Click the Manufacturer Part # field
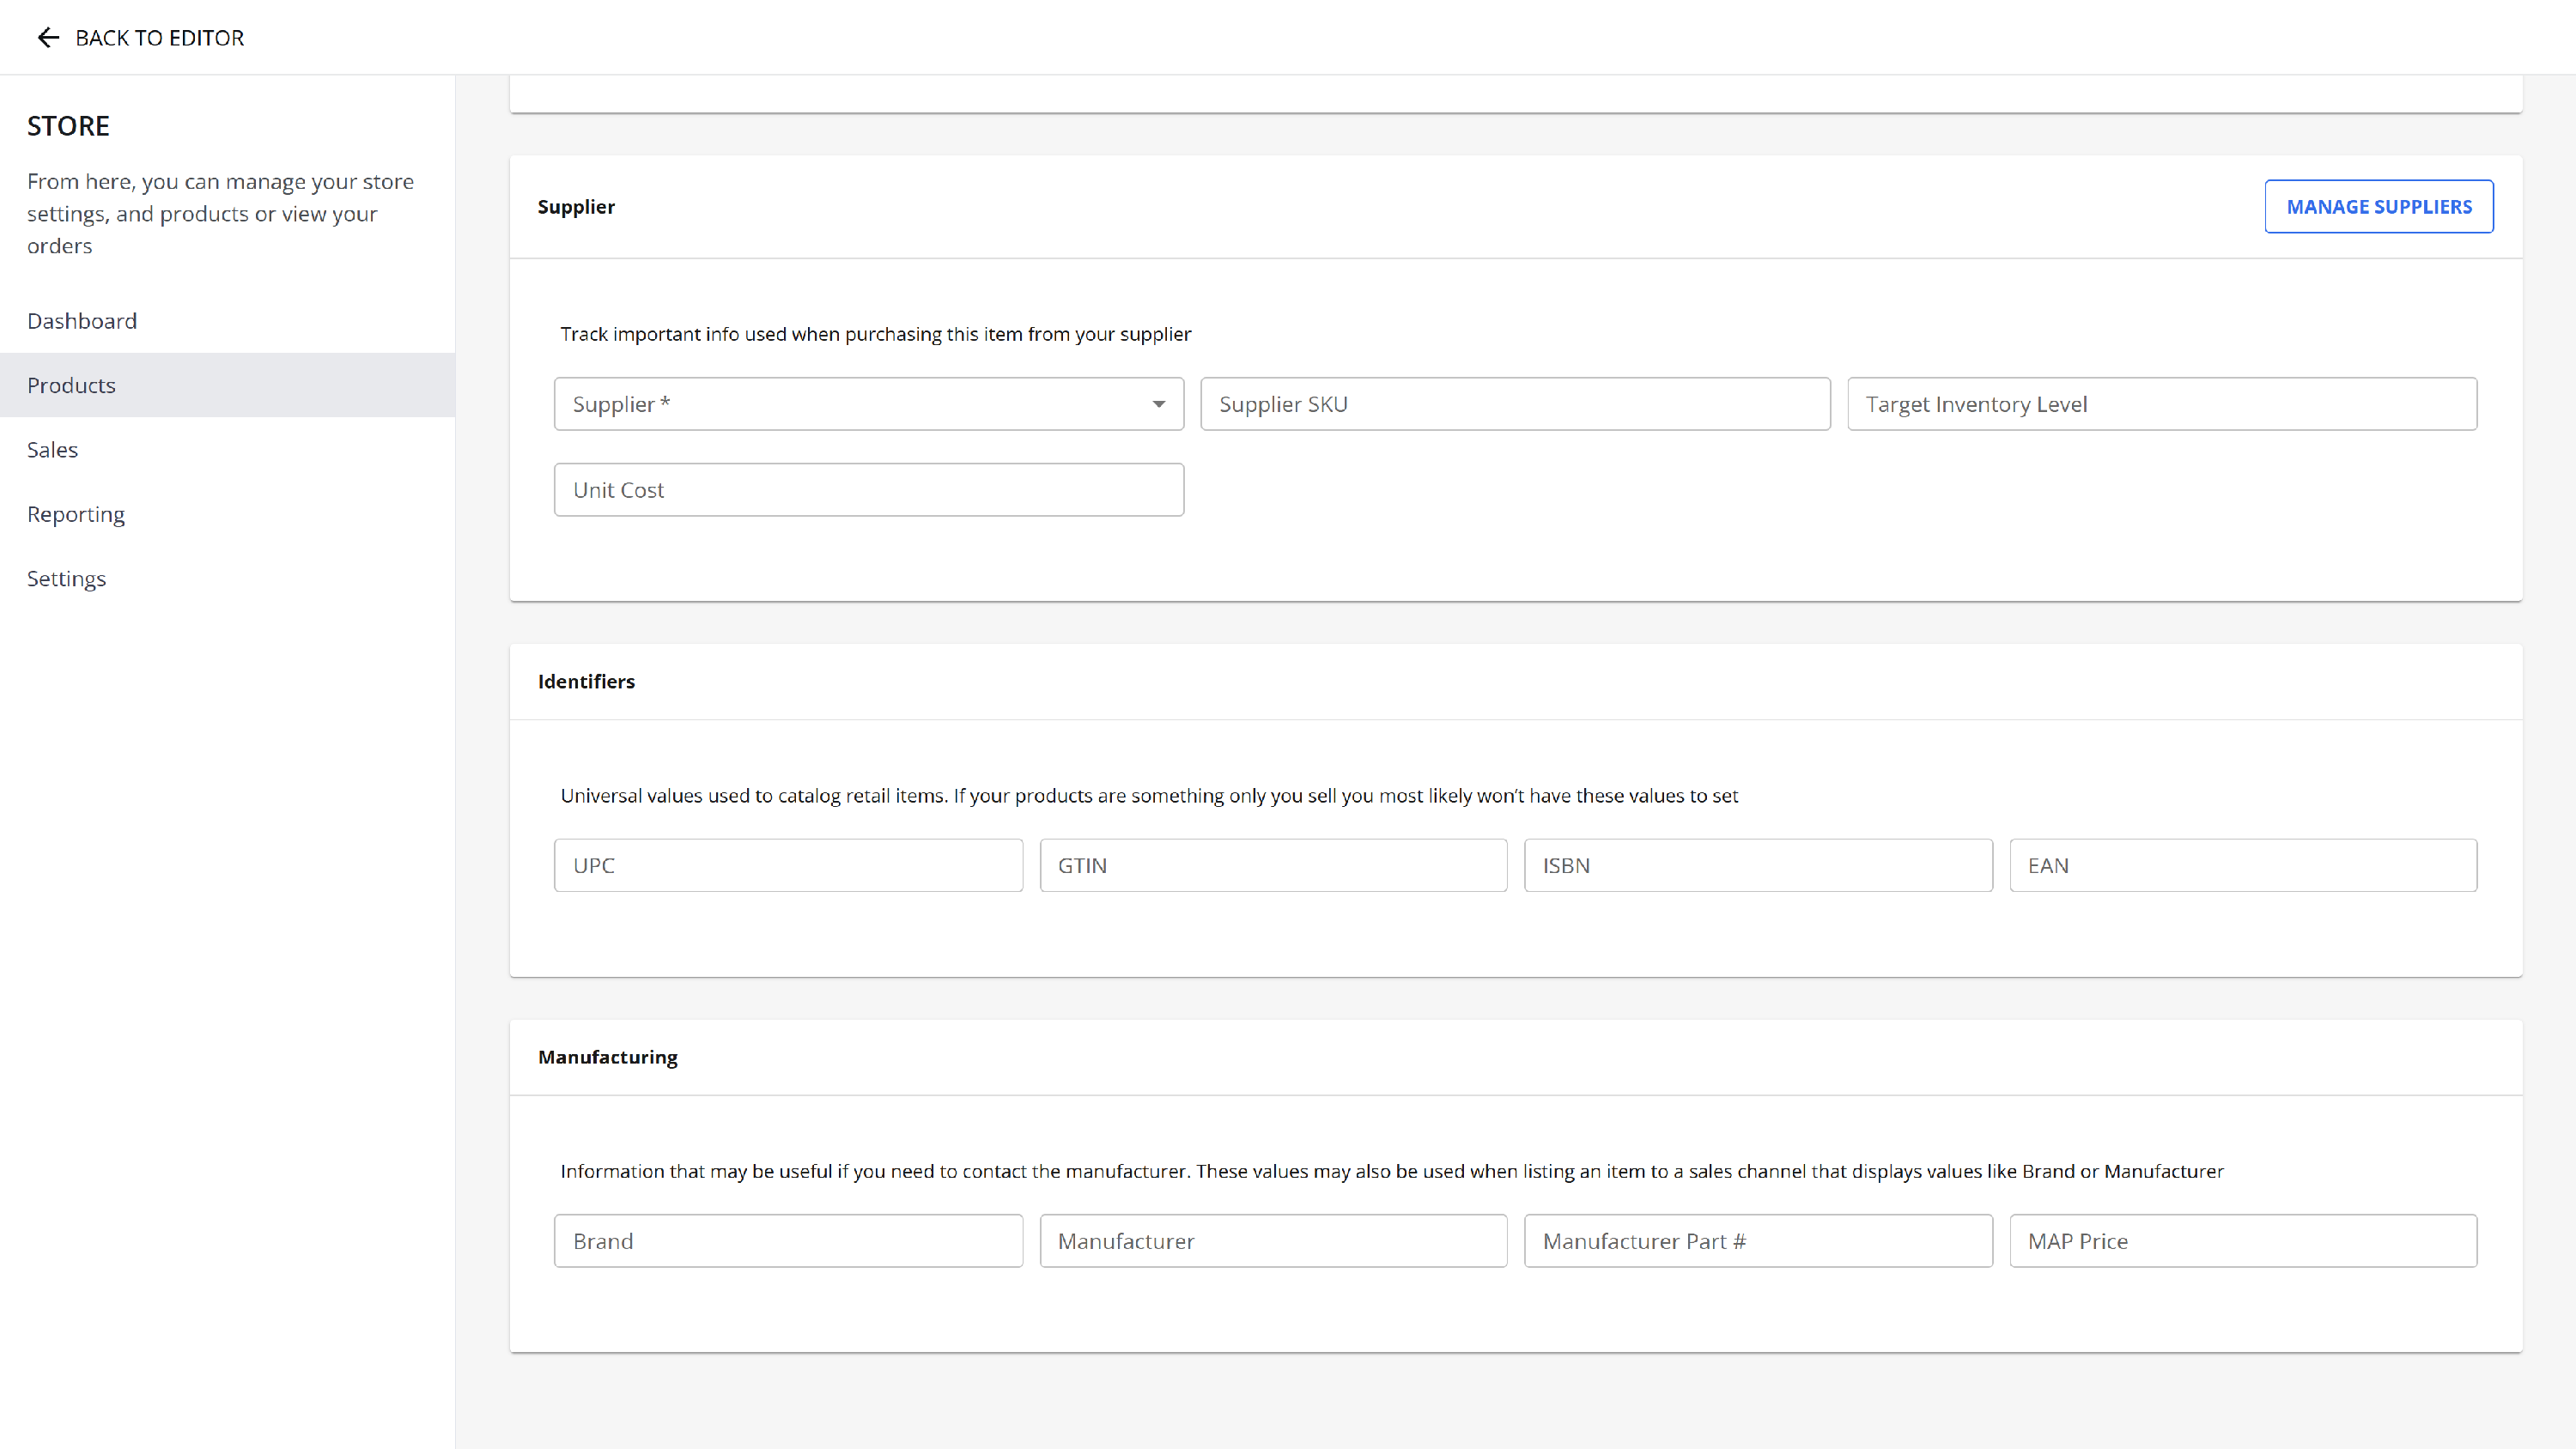This screenshot has width=2576, height=1449. click(x=1758, y=1241)
